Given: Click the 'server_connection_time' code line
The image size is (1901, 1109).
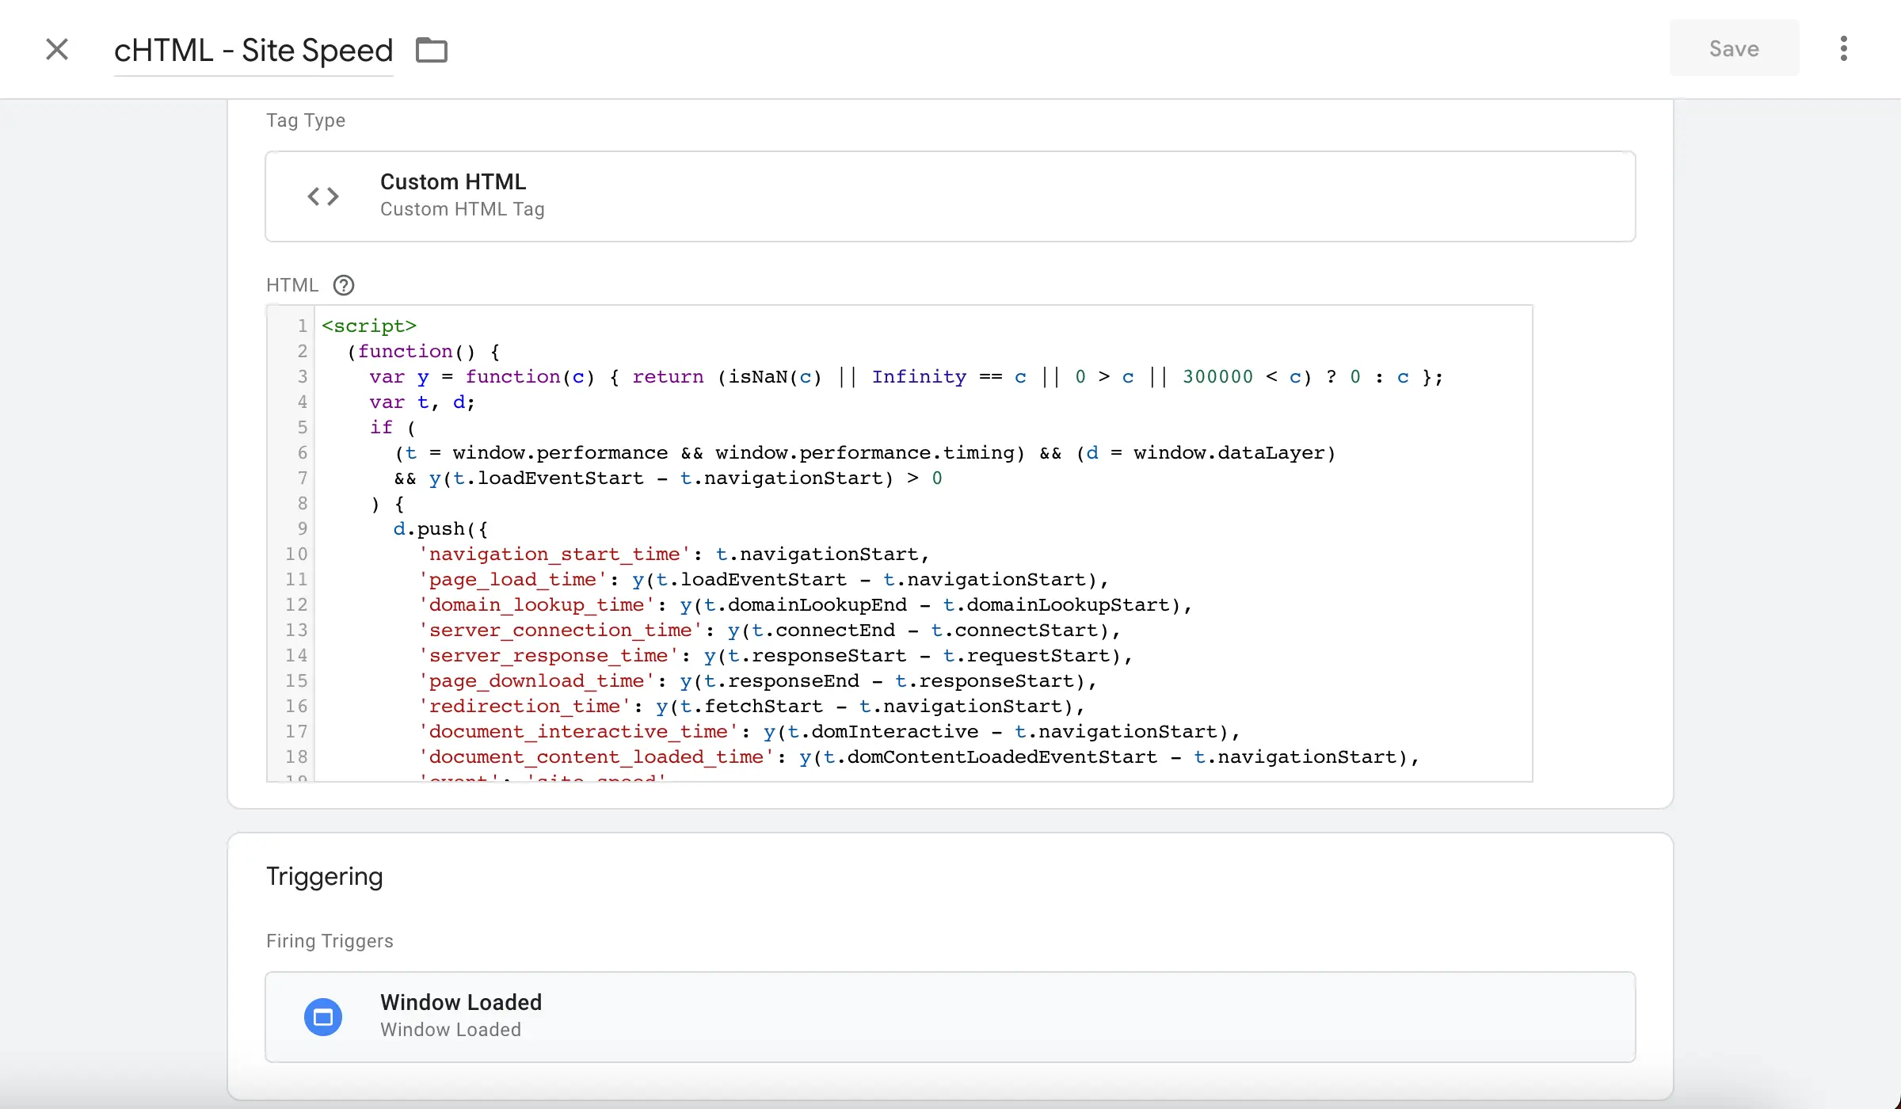Looking at the screenshot, I should (x=769, y=630).
